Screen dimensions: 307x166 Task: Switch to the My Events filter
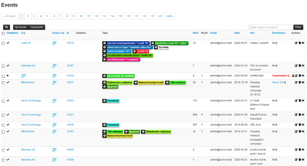[21, 27]
